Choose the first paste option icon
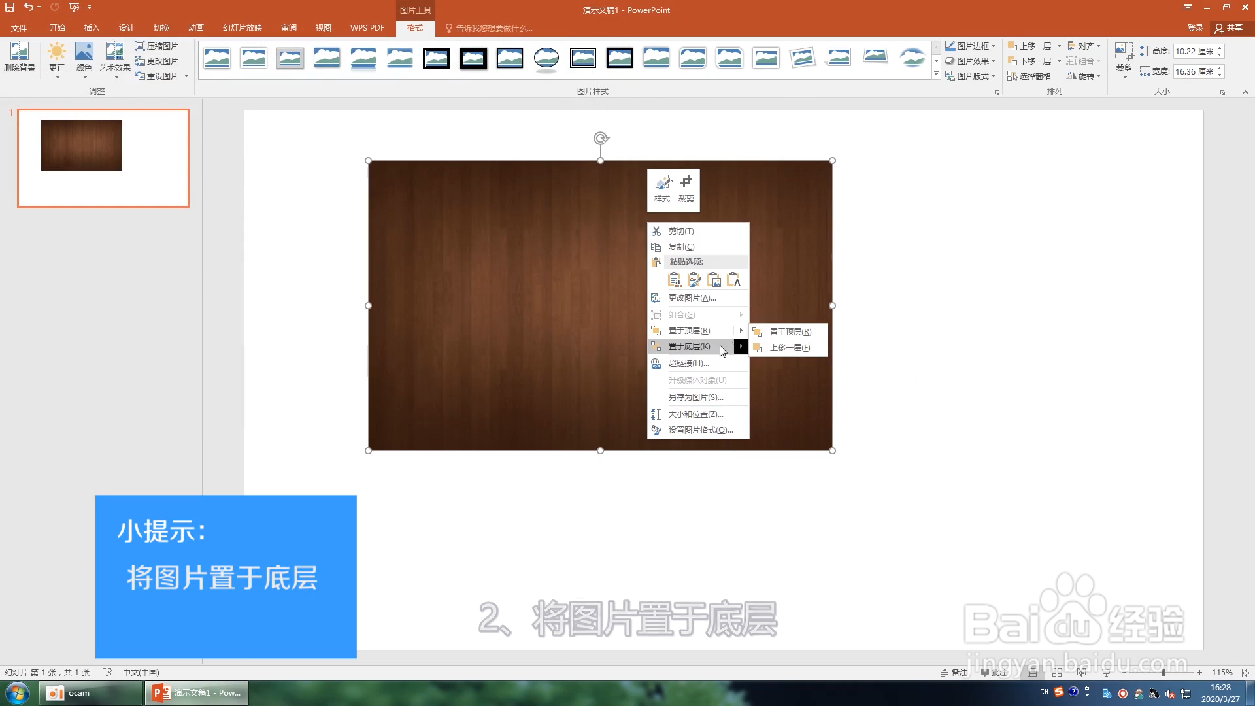Screen dimensions: 1255x706 point(675,280)
